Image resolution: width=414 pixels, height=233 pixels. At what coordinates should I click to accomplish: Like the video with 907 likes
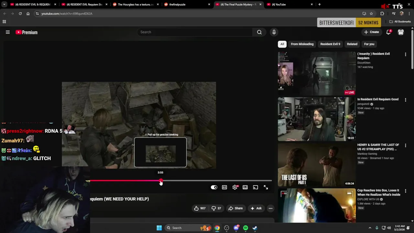pos(200,208)
